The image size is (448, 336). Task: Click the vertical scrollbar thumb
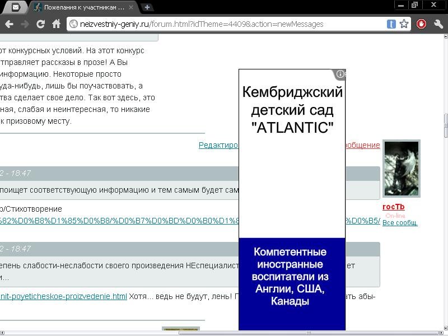tap(445, 125)
